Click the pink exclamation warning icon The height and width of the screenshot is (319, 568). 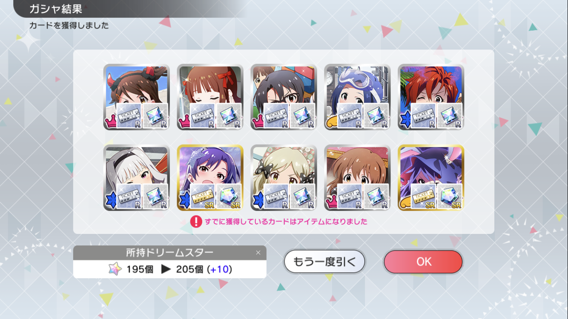[196, 222]
